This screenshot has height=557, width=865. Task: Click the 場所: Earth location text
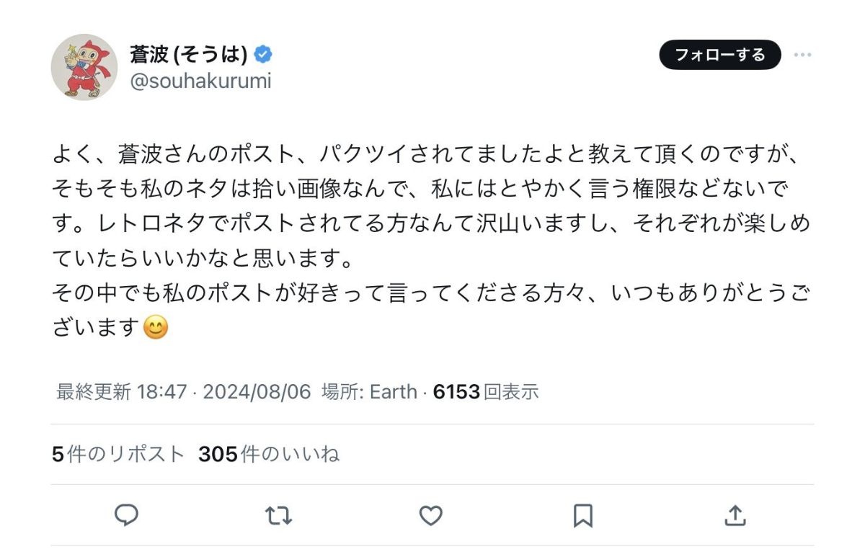pos(369,392)
